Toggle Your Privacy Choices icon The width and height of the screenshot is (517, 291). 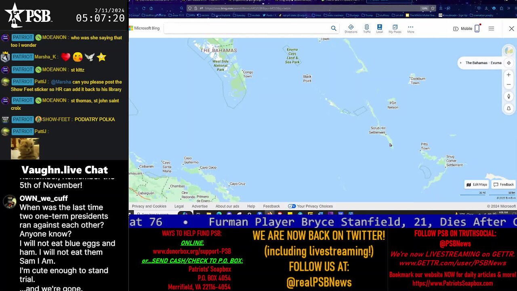coord(292,206)
